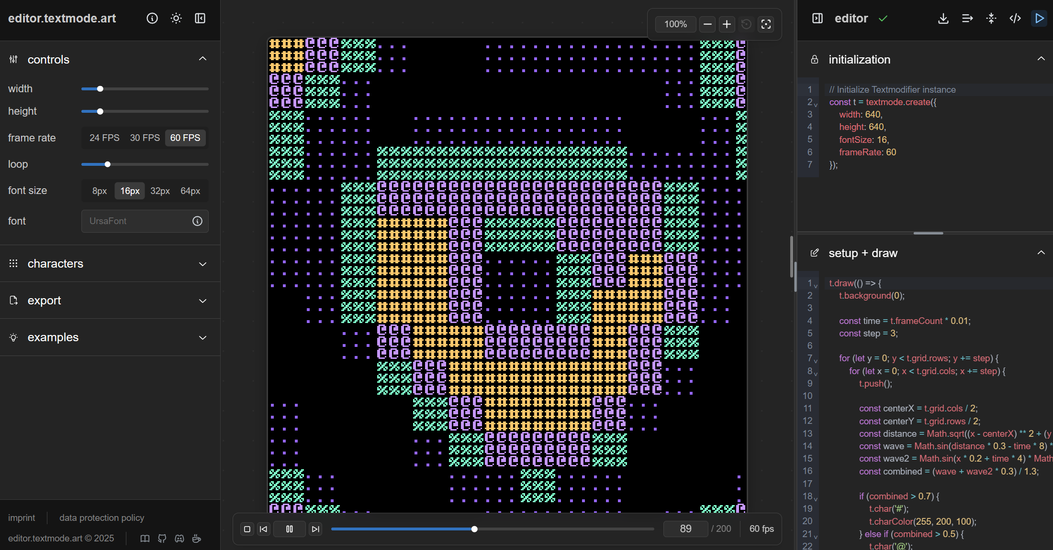Screen dimensions: 1053x550
Task: Open the Discord community icon
Action: pyautogui.click(x=179, y=539)
